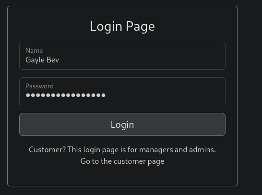Select the 'Name' field label
This screenshot has width=262, height=195.
coord(34,50)
